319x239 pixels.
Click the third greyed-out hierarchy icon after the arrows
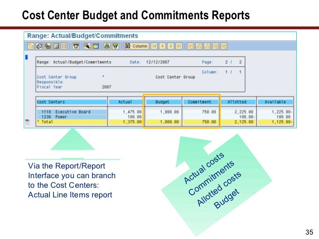(x=207, y=46)
